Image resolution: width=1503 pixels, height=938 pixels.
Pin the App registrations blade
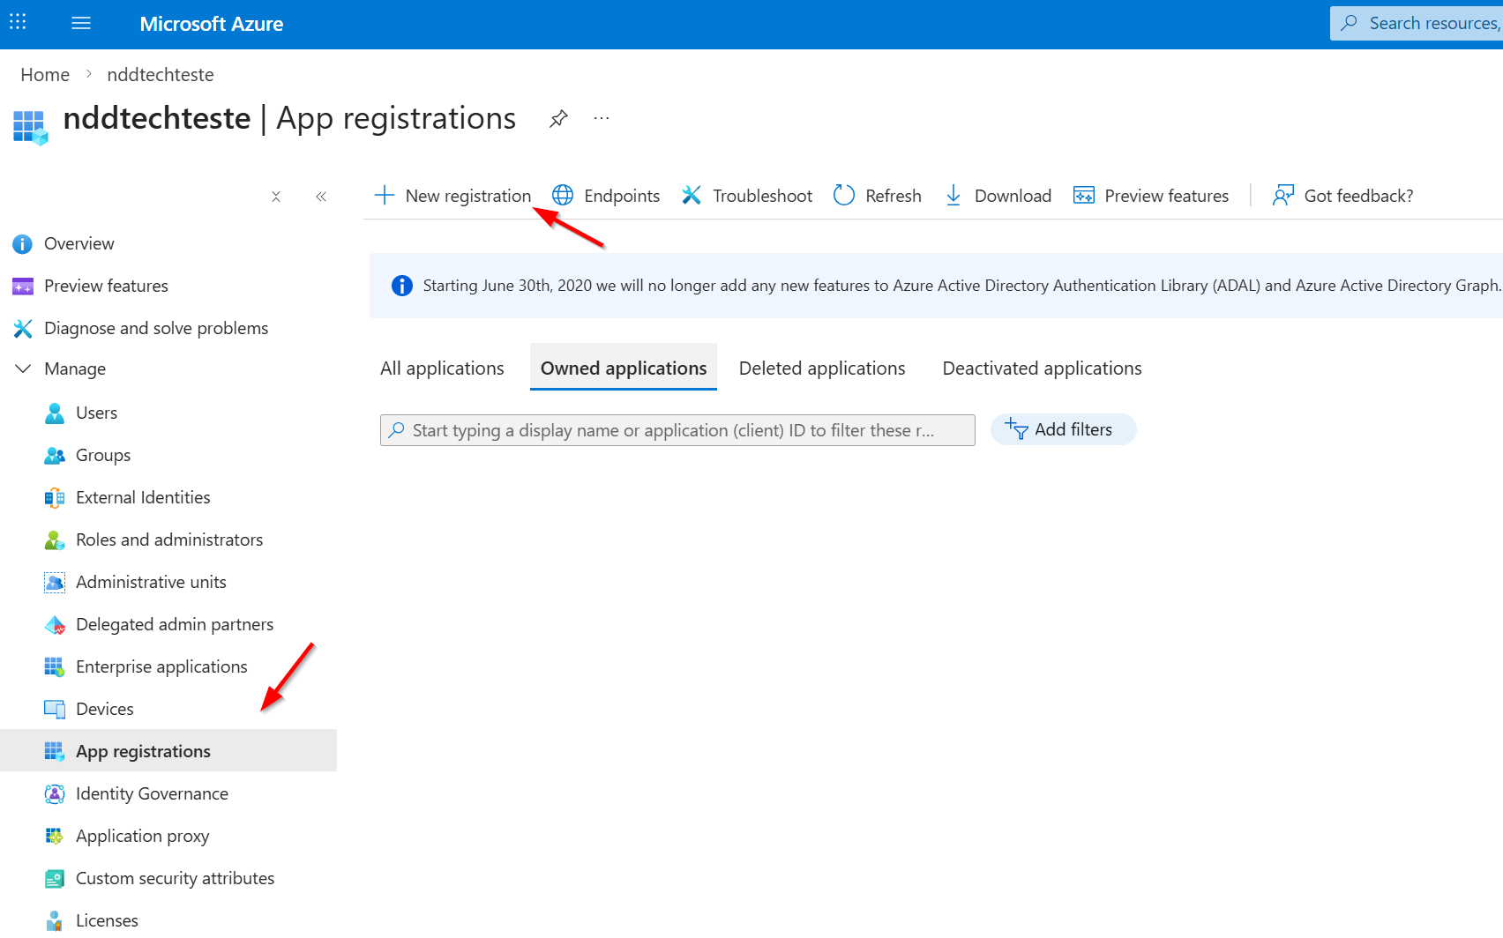pyautogui.click(x=558, y=119)
